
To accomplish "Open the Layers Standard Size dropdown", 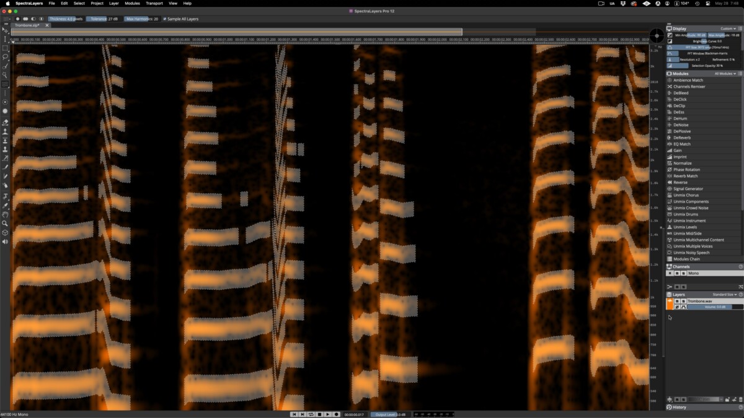I will pos(725,295).
